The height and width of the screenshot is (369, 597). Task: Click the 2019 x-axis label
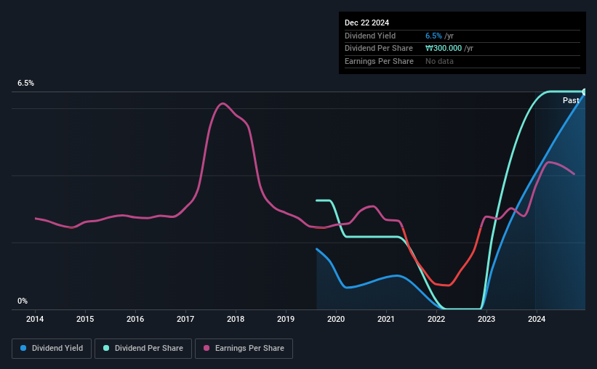click(x=286, y=319)
